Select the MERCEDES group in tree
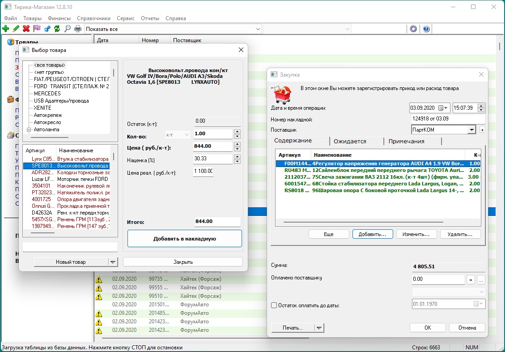The width and height of the screenshot is (505, 352). 47,94
